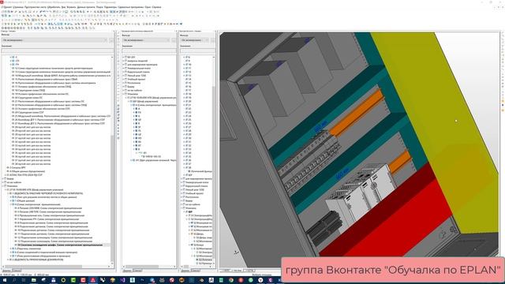Switch page navigator to Список tab

click(x=17, y=271)
